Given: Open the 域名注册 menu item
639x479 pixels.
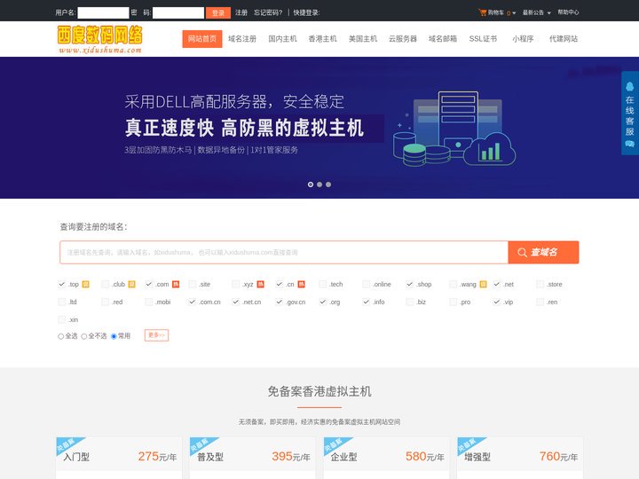Looking at the screenshot, I should point(242,39).
